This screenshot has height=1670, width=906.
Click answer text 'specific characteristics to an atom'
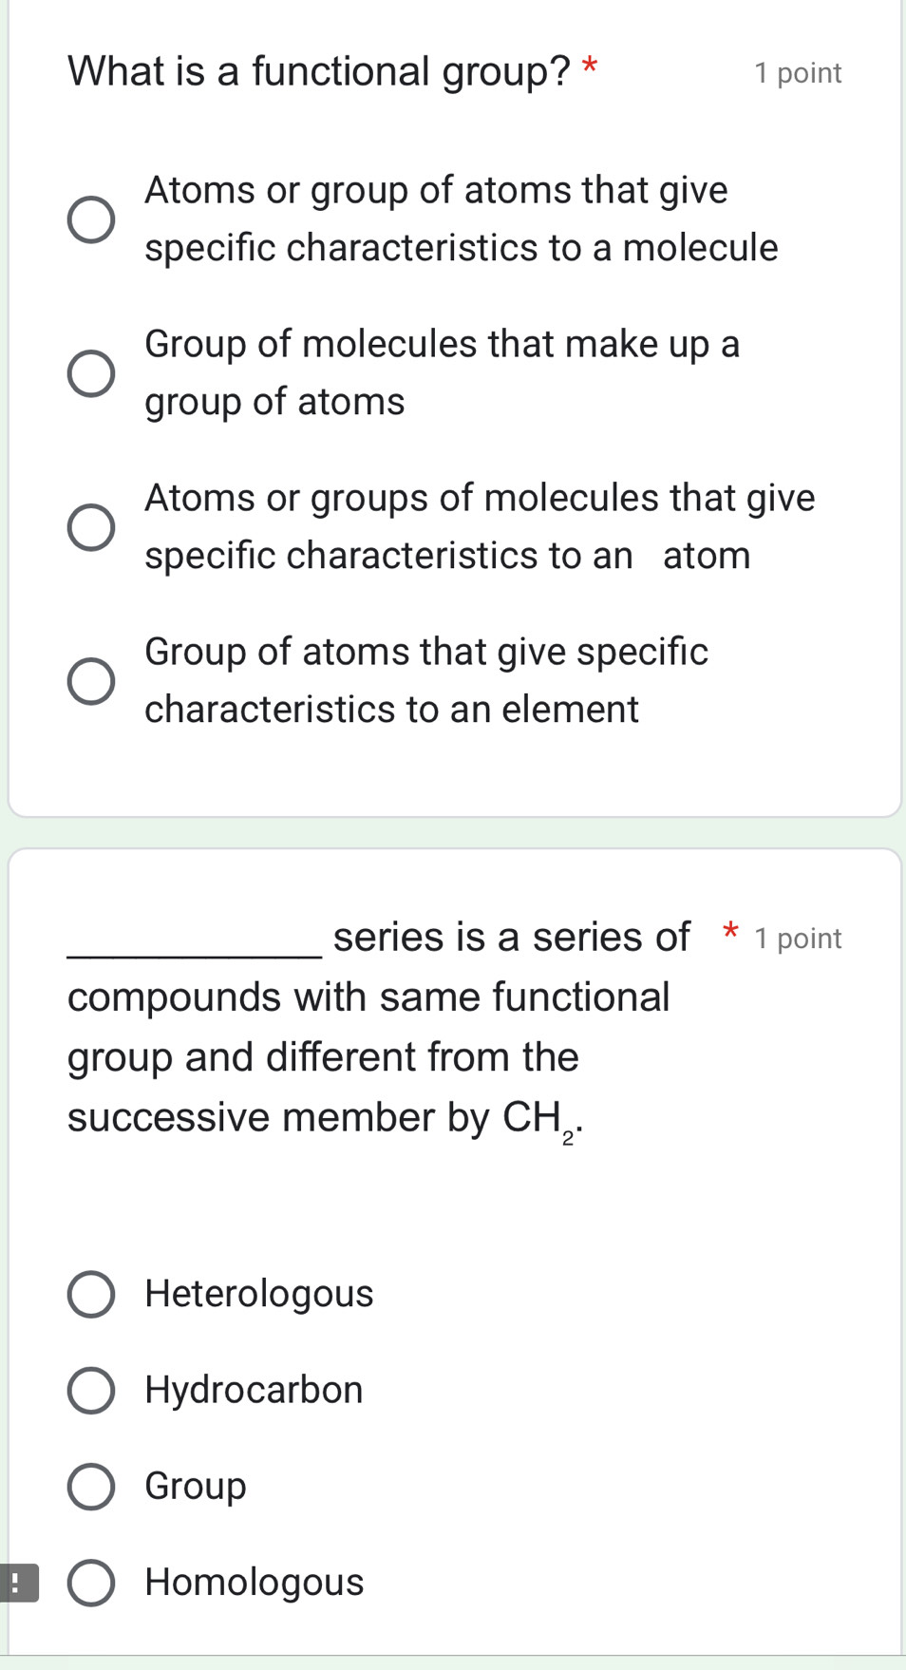click(x=447, y=556)
